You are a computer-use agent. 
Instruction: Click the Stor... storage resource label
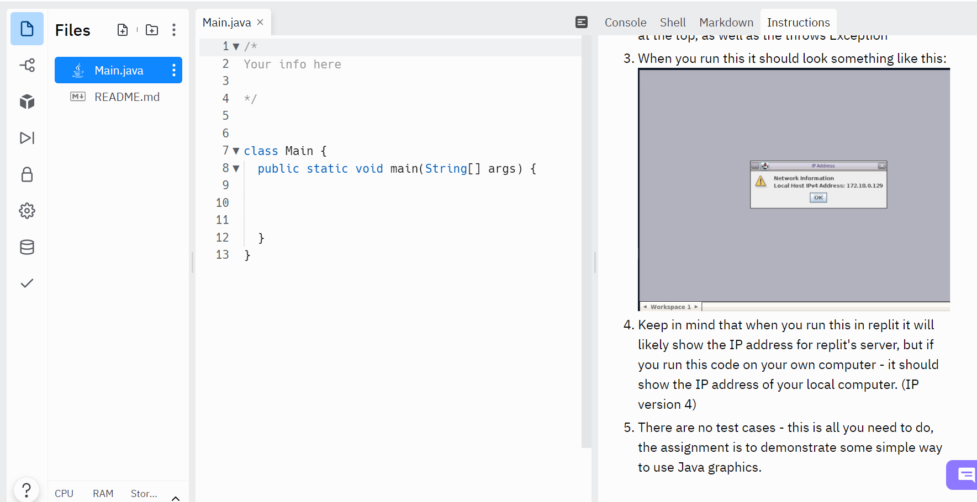pyautogui.click(x=144, y=494)
